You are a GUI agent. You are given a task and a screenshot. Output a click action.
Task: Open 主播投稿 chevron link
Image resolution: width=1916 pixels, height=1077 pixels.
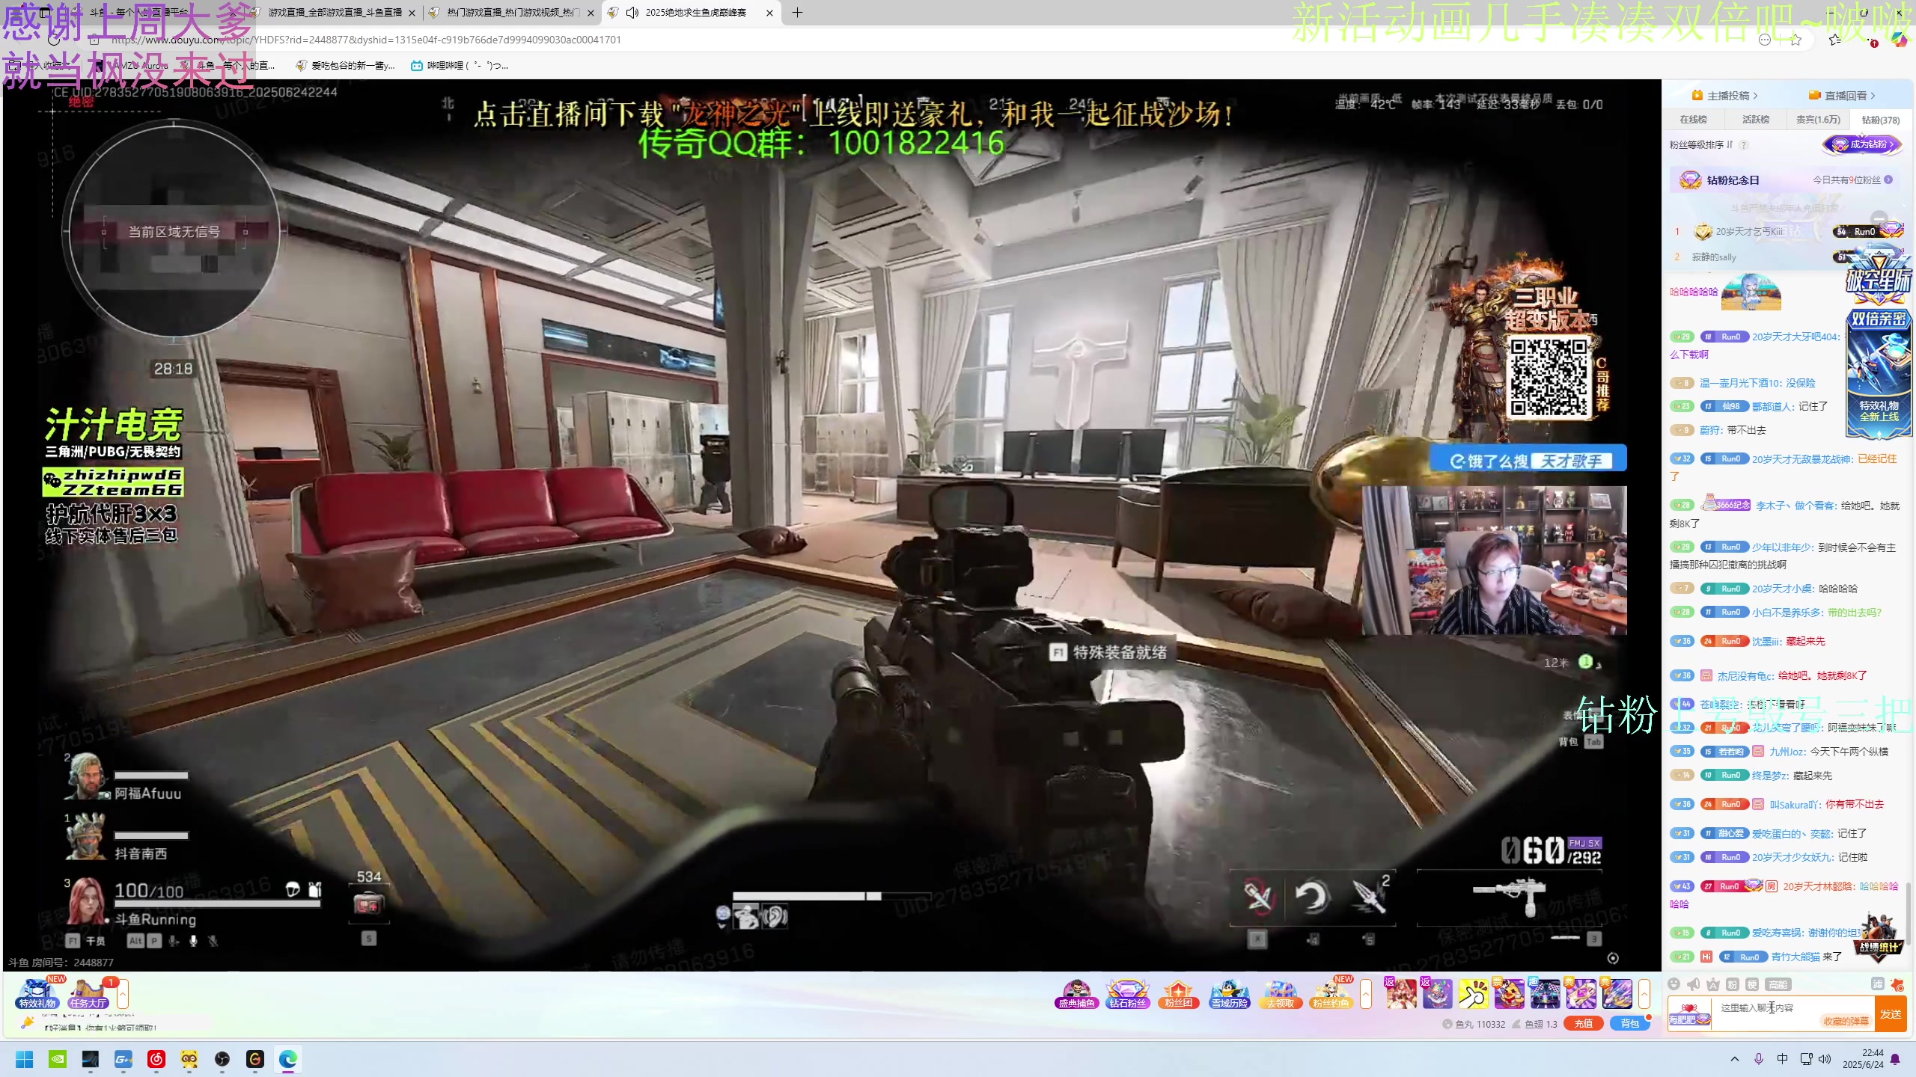tap(1724, 95)
